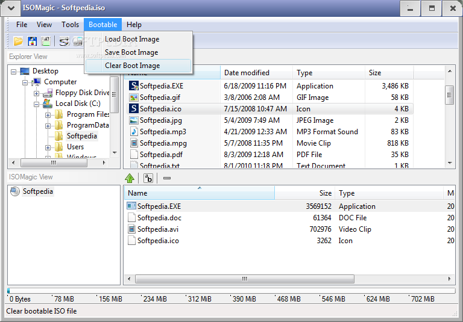Collapse the Local Disk (C:) node
The height and width of the screenshot is (322, 463).
[36, 104]
